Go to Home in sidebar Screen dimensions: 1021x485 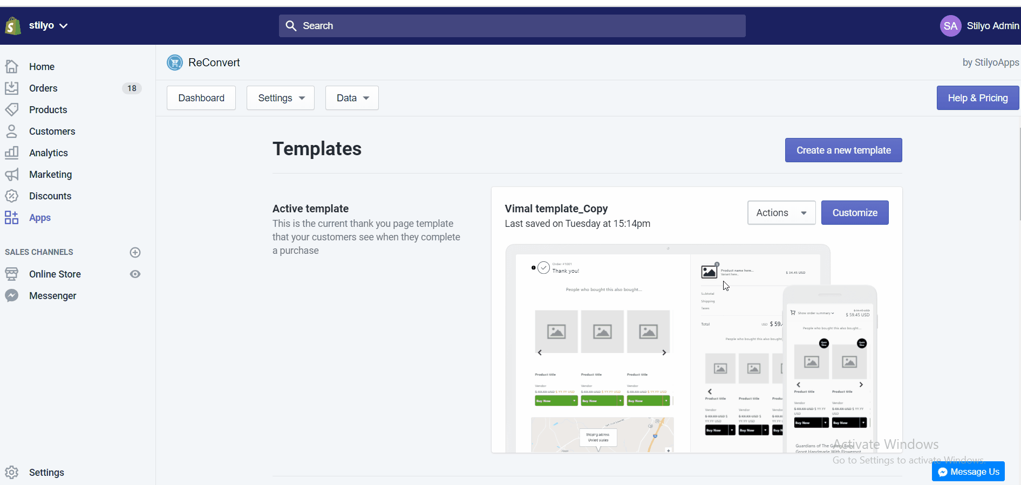click(x=42, y=67)
